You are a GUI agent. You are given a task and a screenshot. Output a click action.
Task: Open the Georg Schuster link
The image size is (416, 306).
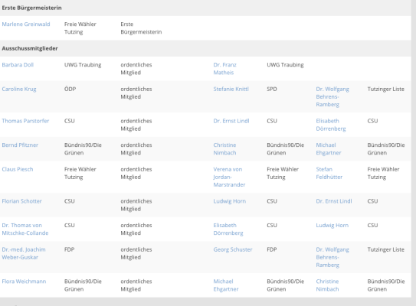click(233, 249)
